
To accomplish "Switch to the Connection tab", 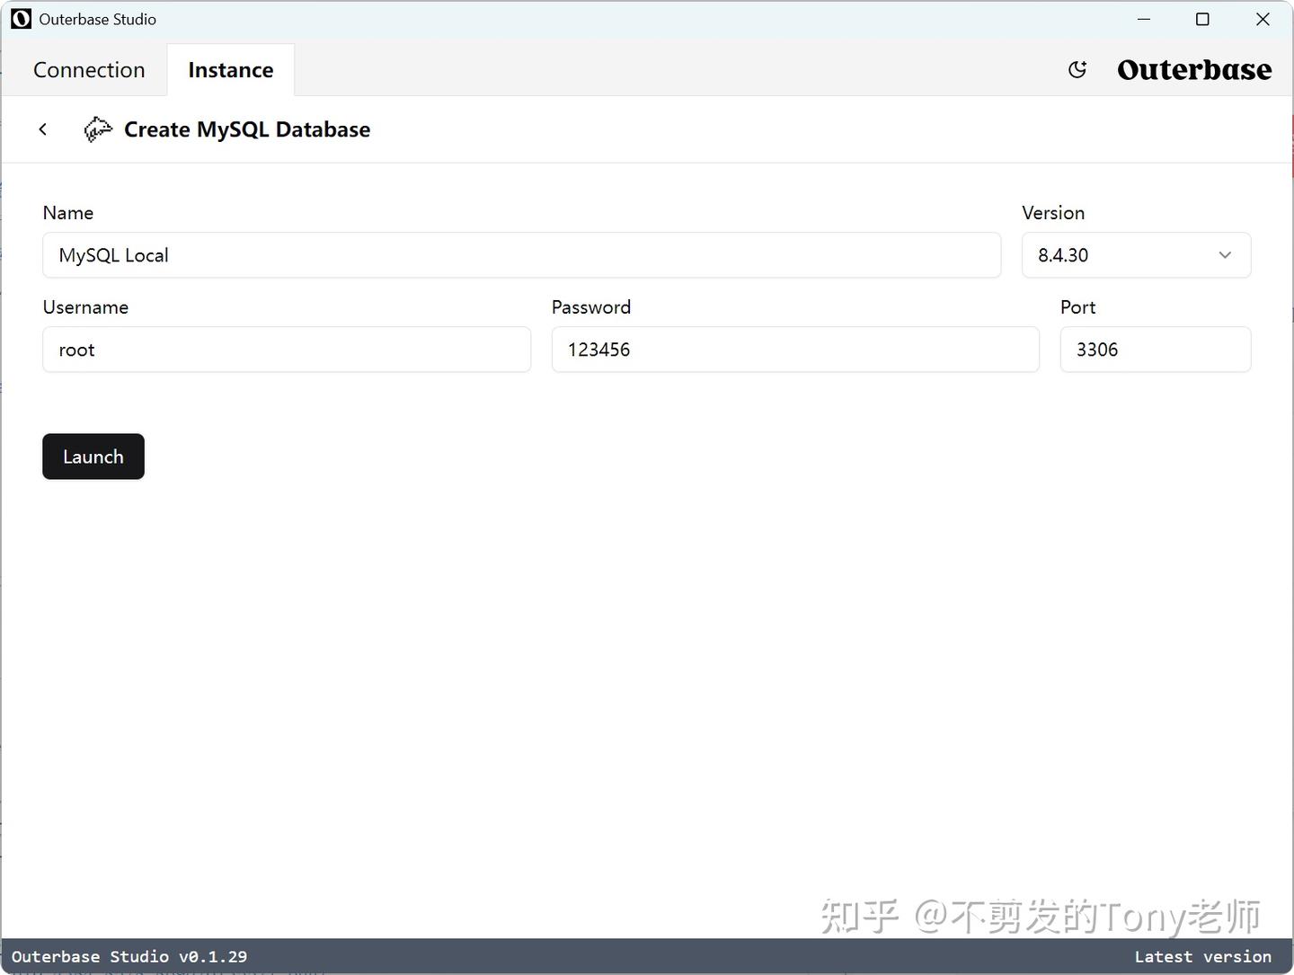I will point(89,70).
